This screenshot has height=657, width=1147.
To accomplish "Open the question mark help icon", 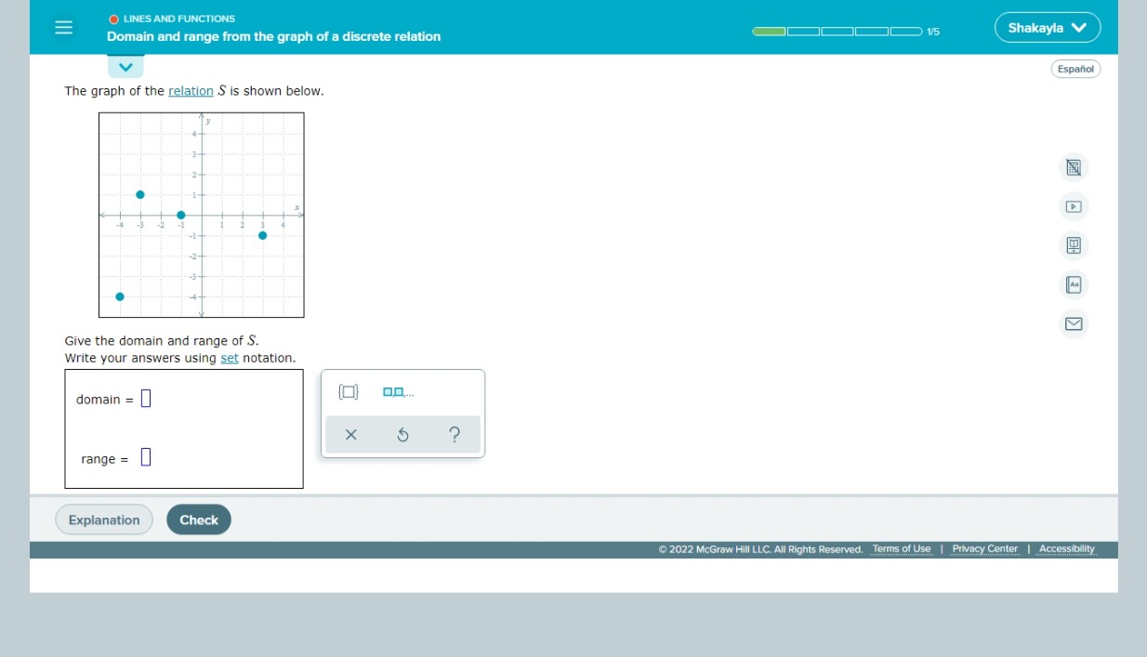I will [454, 434].
